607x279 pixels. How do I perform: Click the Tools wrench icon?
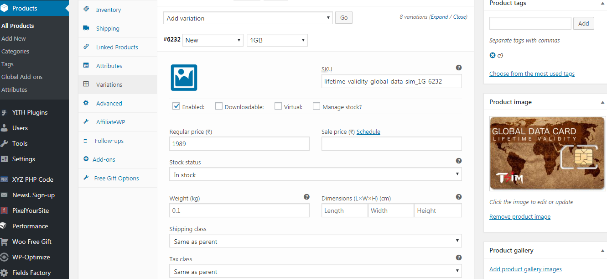[x=5, y=143]
